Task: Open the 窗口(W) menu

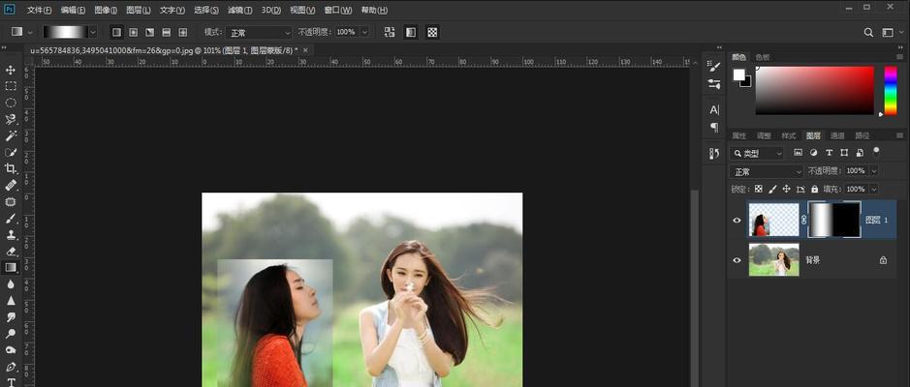Action: coord(338,11)
